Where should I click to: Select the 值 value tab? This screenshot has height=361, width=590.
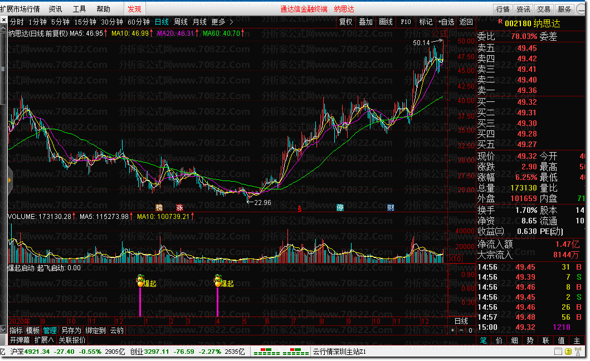point(561,340)
